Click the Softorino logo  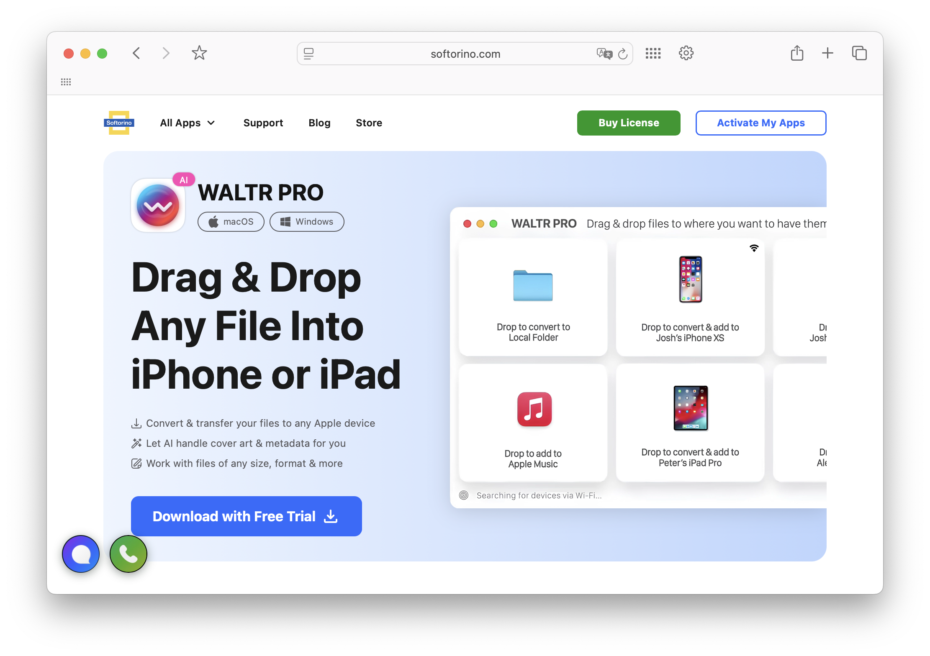click(119, 123)
